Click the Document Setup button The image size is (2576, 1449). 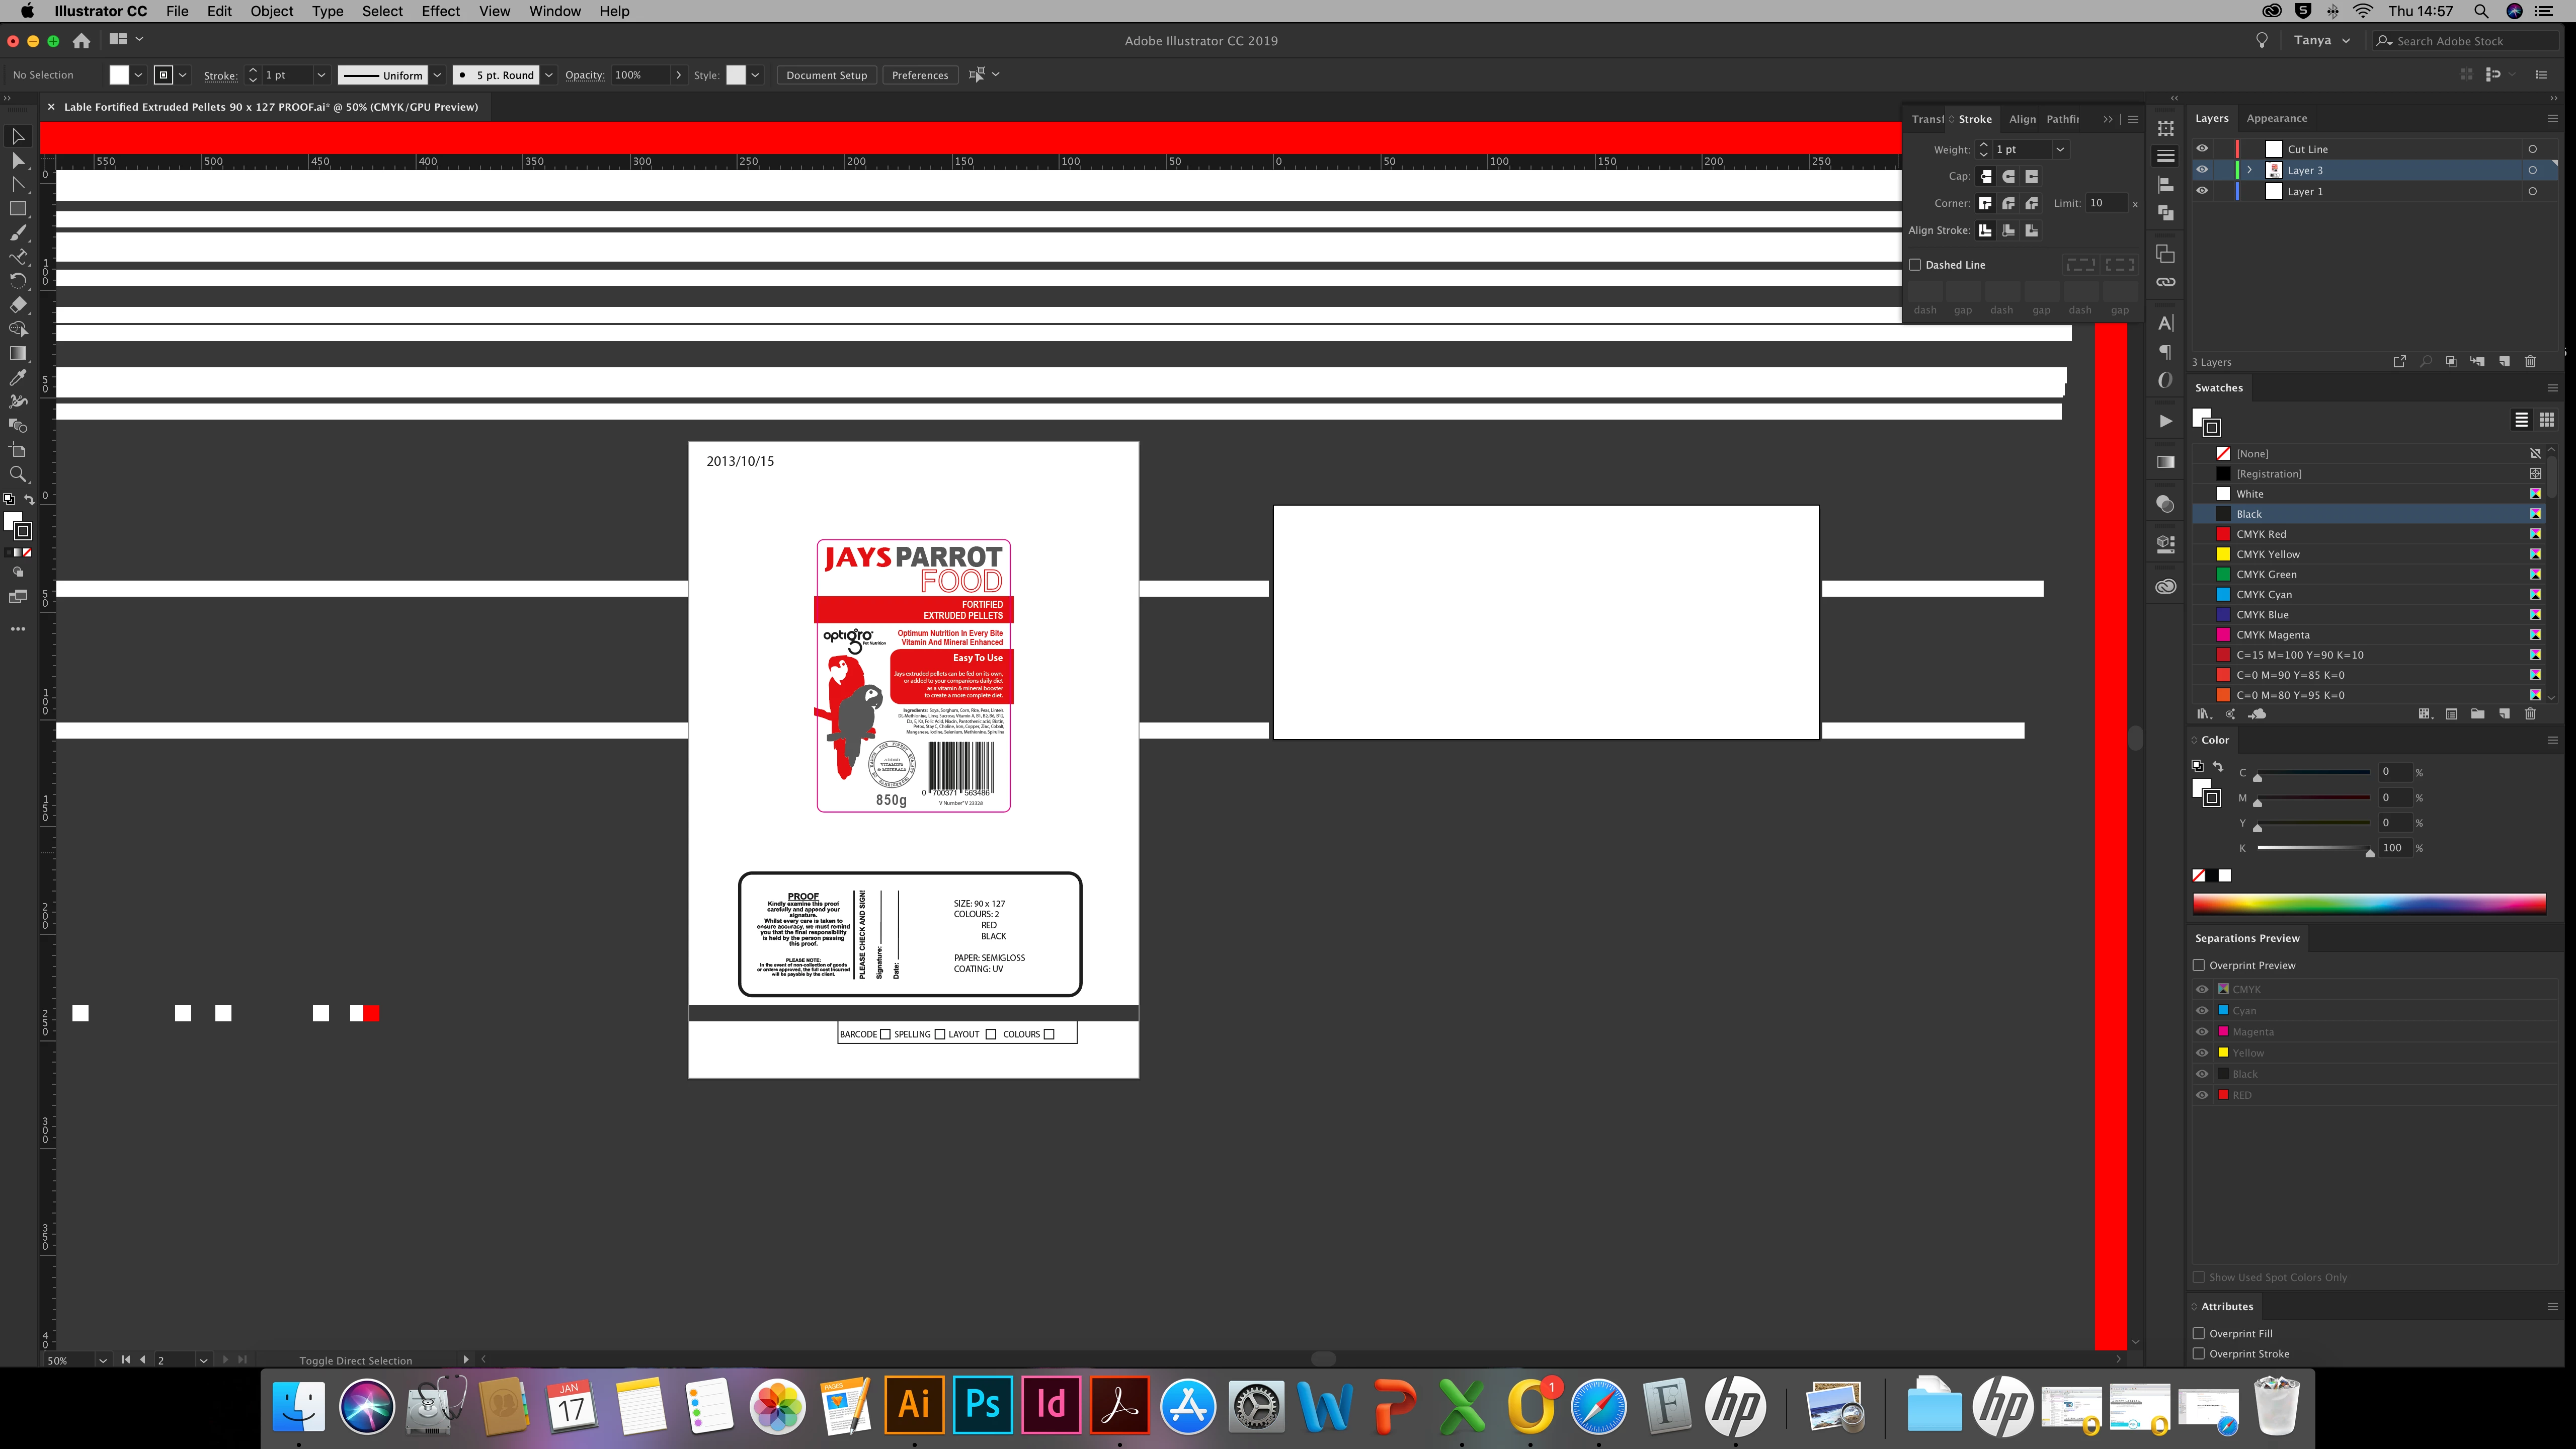coord(826,75)
